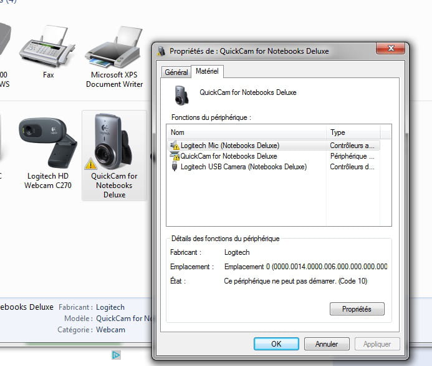Click the Code 10 status message

(x=295, y=281)
